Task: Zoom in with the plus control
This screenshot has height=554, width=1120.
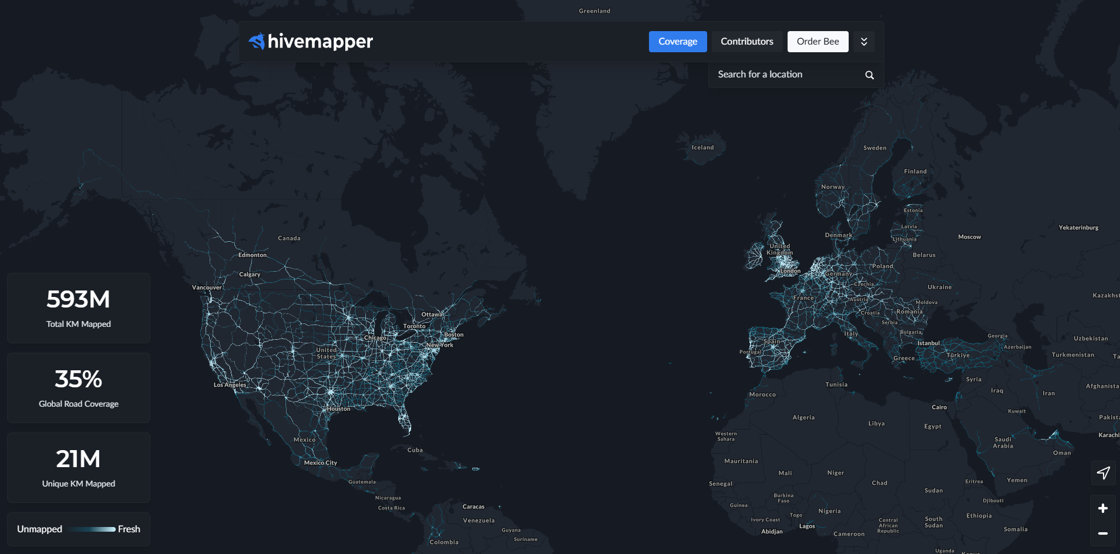Action: [1103, 508]
